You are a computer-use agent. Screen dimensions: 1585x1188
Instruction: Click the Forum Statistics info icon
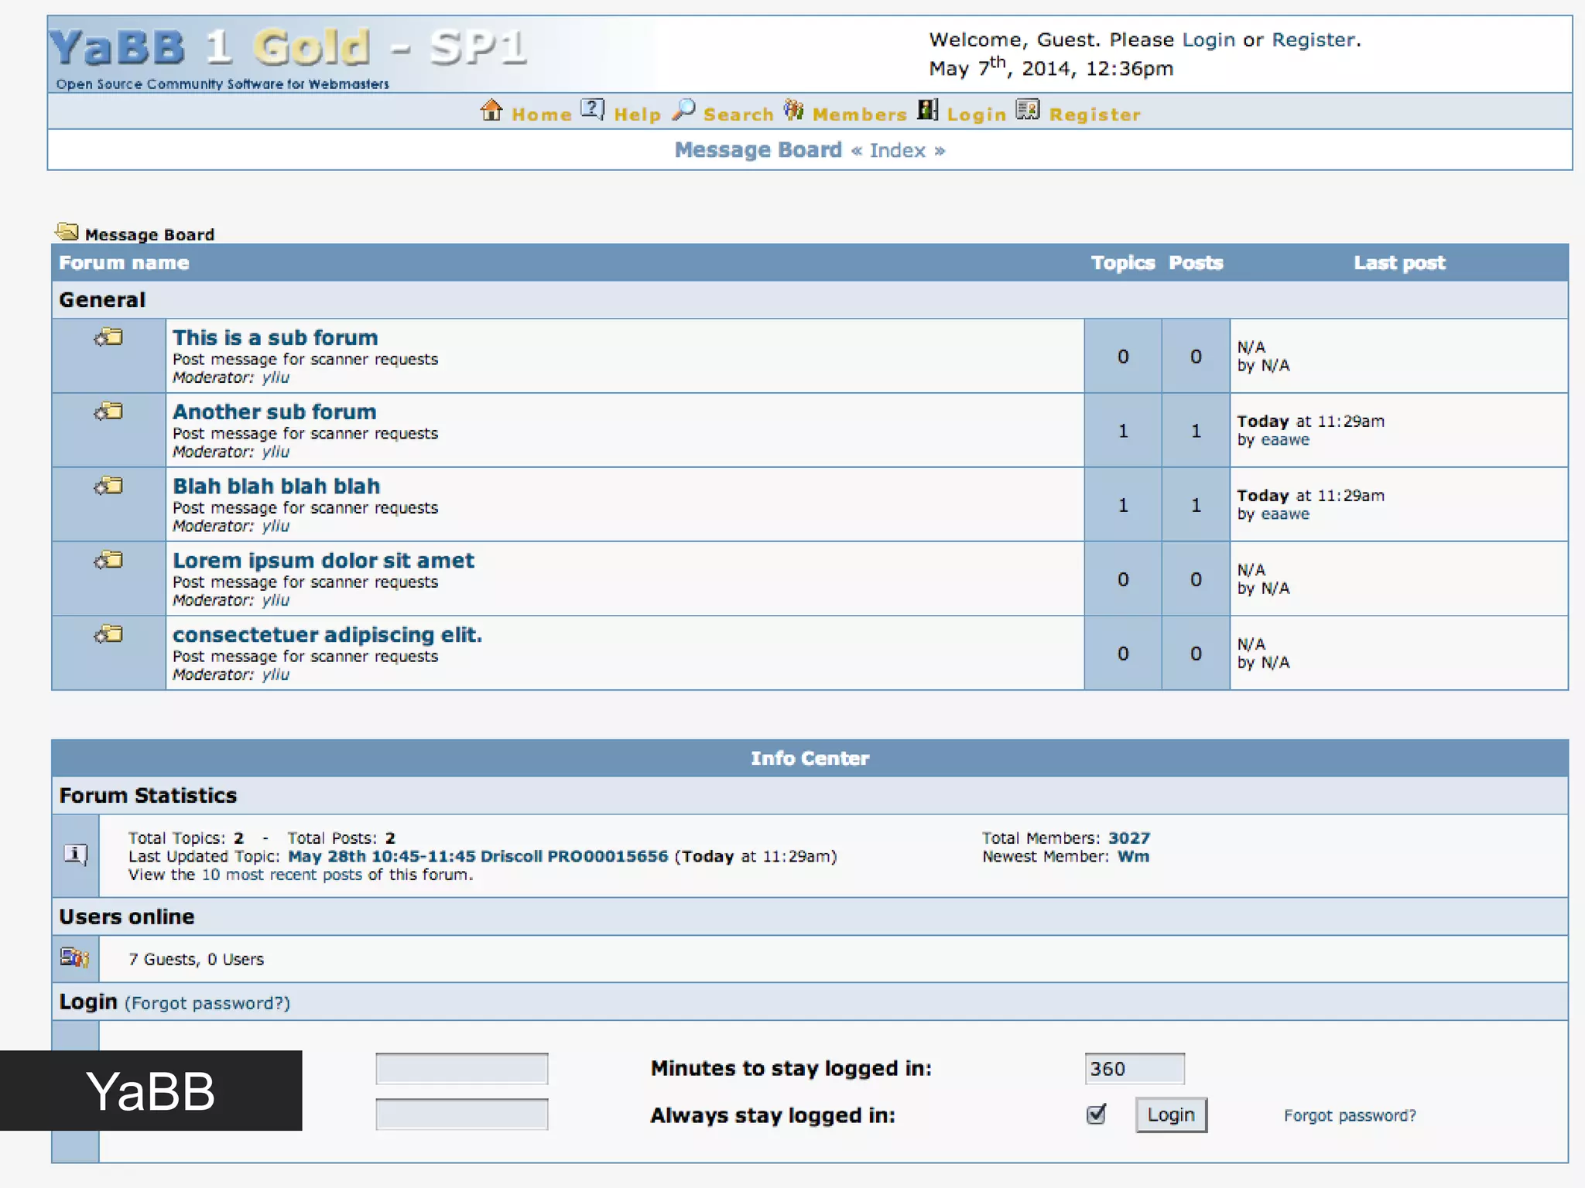pyautogui.click(x=75, y=854)
